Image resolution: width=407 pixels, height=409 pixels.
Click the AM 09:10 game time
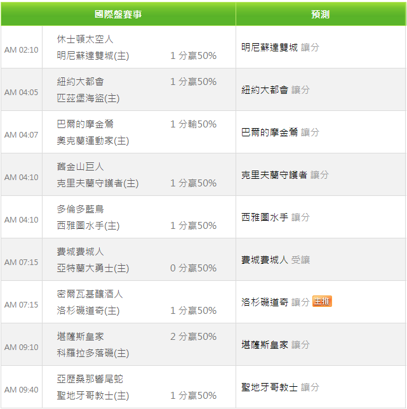point(21,347)
